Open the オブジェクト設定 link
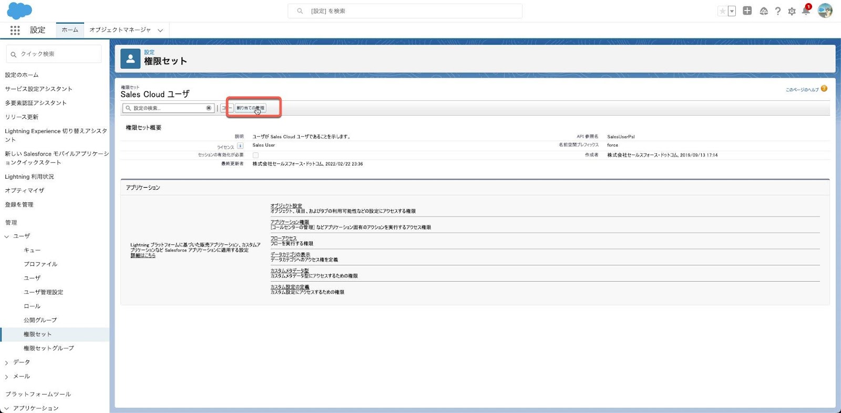Screen dimensions: 841x413 [x=286, y=206]
